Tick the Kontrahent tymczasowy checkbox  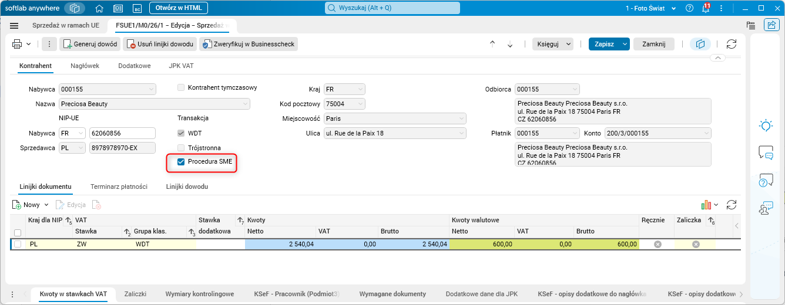tap(181, 87)
